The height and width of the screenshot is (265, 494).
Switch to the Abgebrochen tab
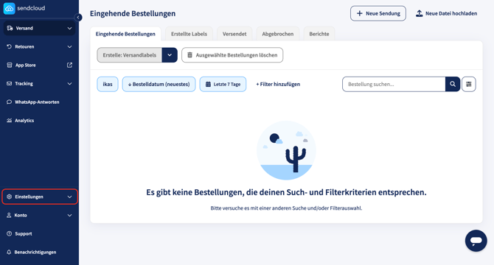point(278,34)
